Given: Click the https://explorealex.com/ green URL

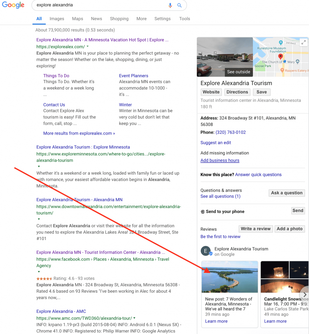Looking at the screenshot, I should coord(60,46).
